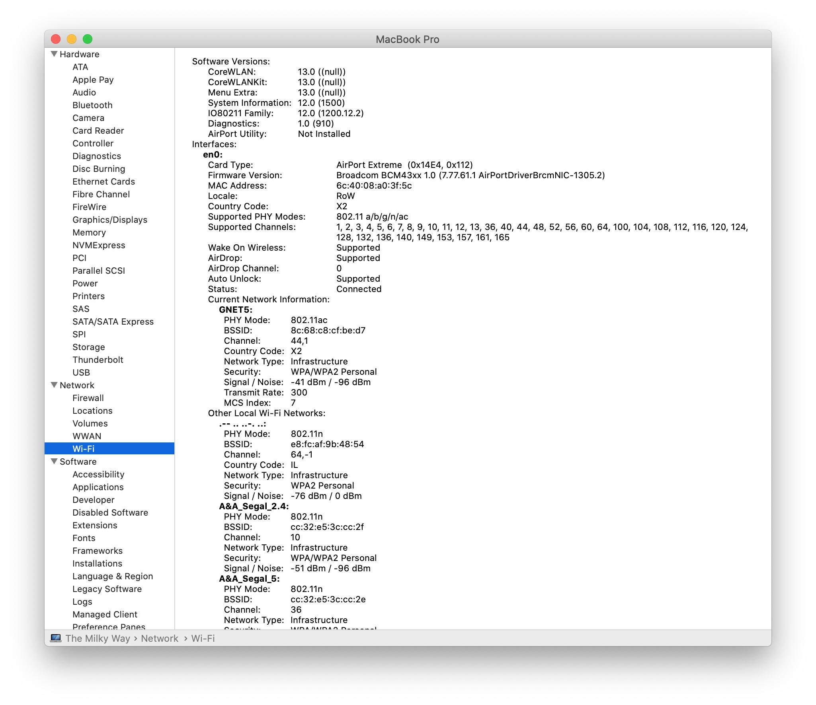Screen dimensions: 816x705
Task: Select Developer in the sidebar
Action: pyautogui.click(x=93, y=500)
